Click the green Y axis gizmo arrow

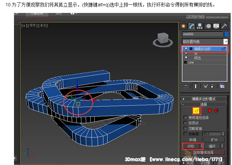click(72, 97)
